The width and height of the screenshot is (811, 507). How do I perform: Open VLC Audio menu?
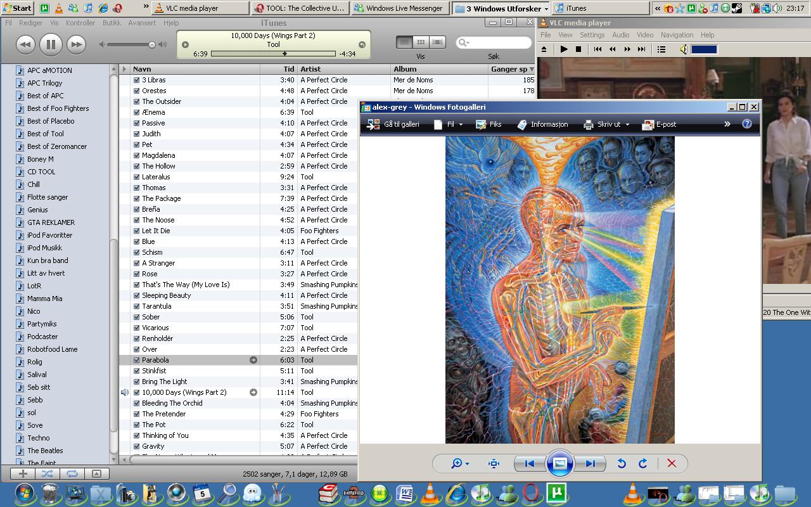(620, 35)
